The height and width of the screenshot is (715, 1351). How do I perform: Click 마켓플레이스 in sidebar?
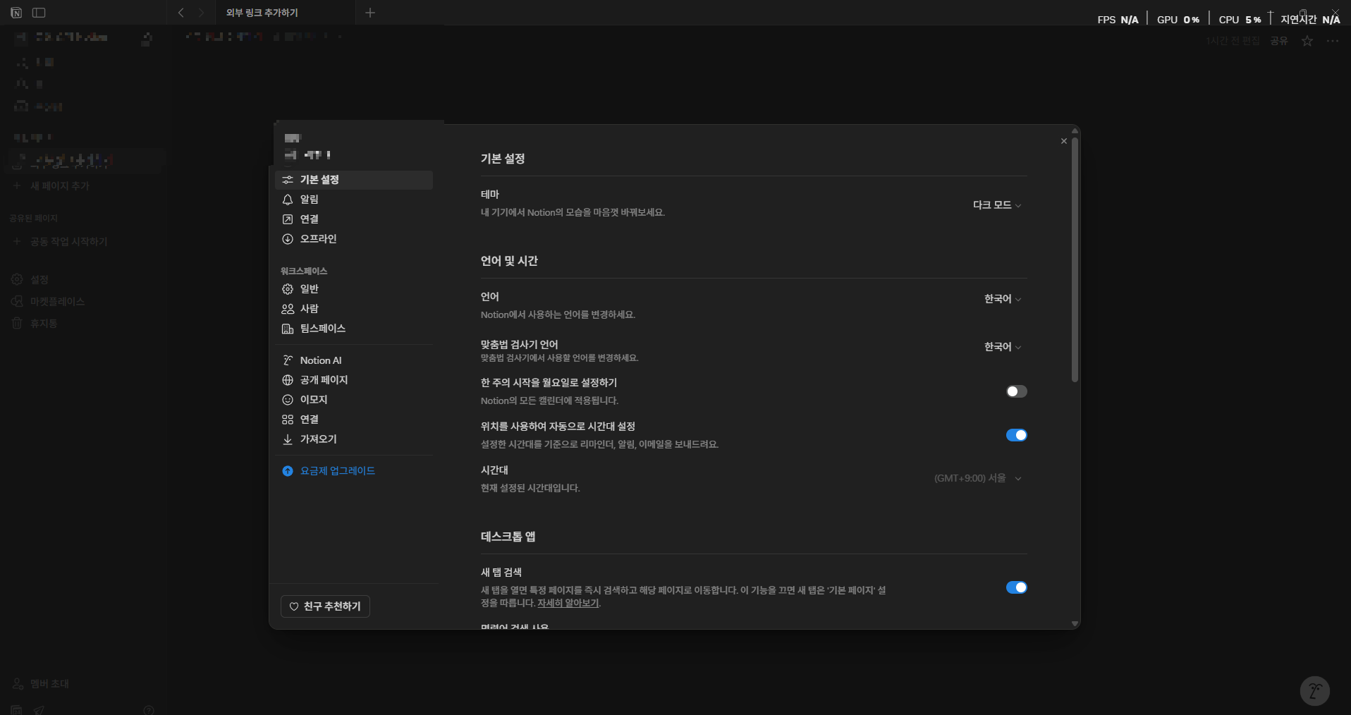57,302
